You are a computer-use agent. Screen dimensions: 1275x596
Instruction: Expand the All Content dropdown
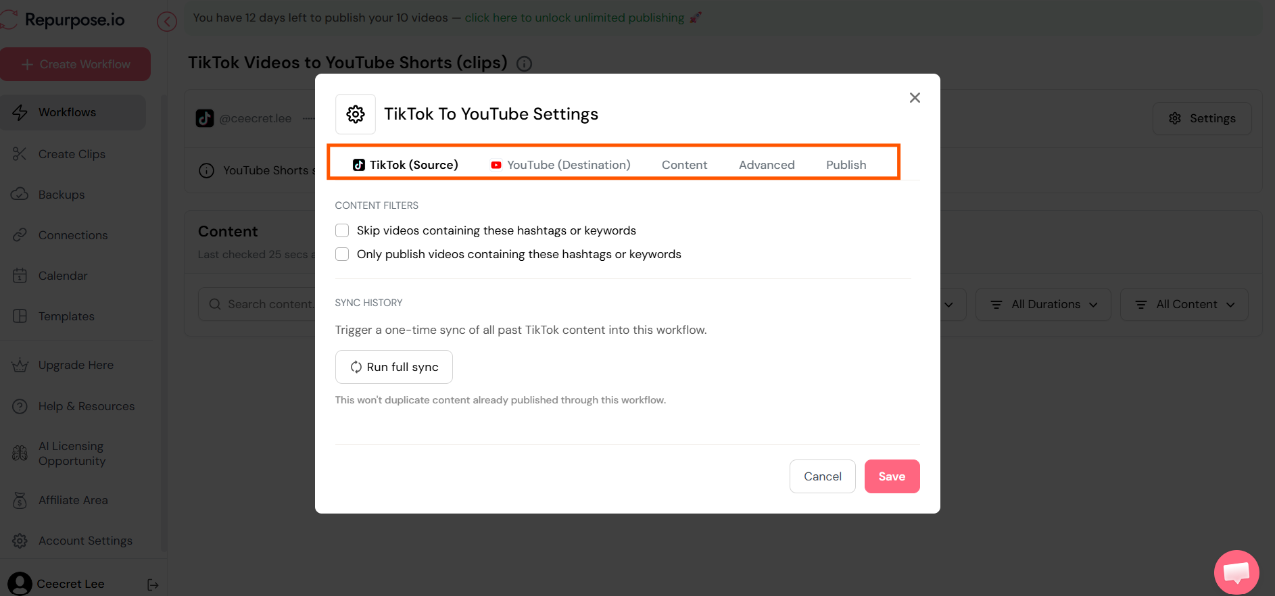tap(1184, 304)
